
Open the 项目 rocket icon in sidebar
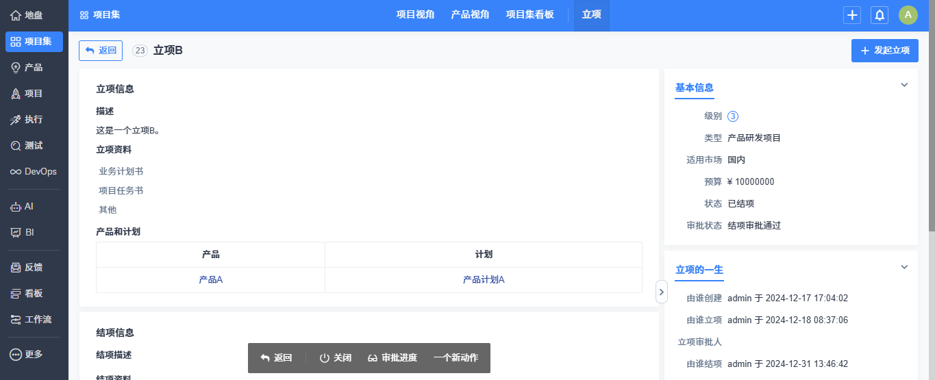15,93
